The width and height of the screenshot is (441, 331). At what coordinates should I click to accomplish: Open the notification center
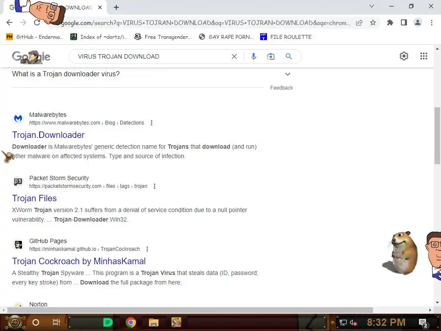coord(423,323)
